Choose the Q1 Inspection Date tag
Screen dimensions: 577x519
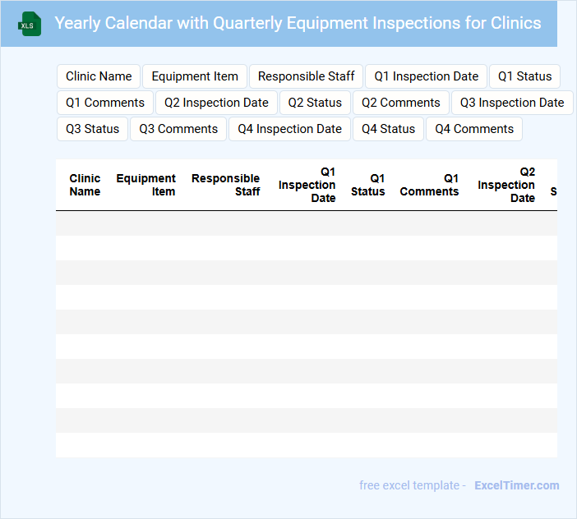[x=426, y=76]
